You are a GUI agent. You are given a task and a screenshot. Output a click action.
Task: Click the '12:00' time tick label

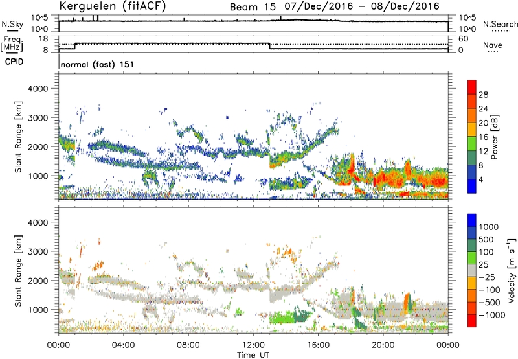(253, 345)
